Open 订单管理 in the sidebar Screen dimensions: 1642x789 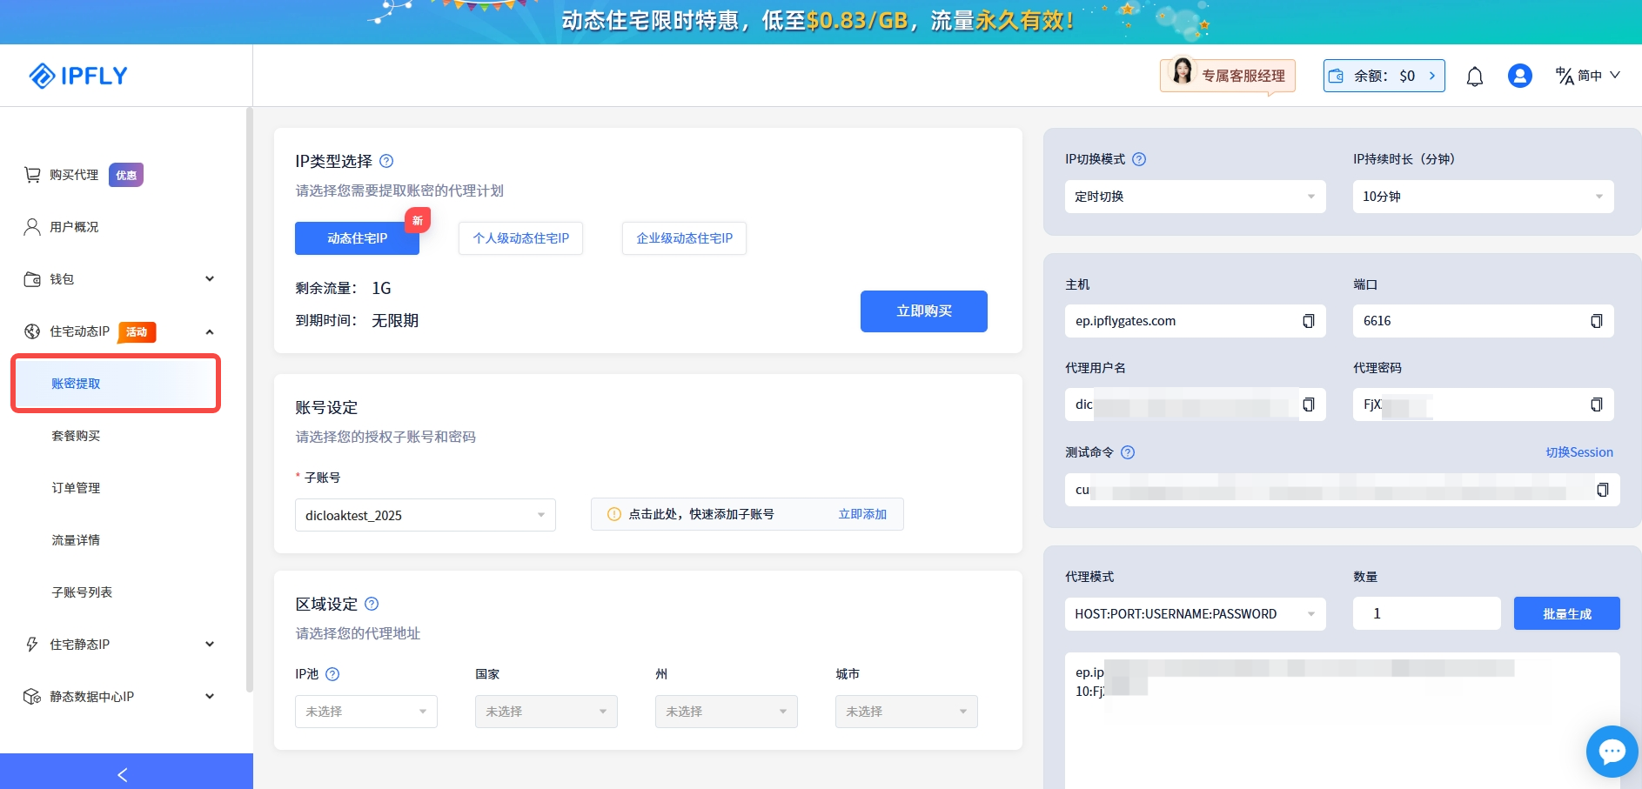[76, 488]
